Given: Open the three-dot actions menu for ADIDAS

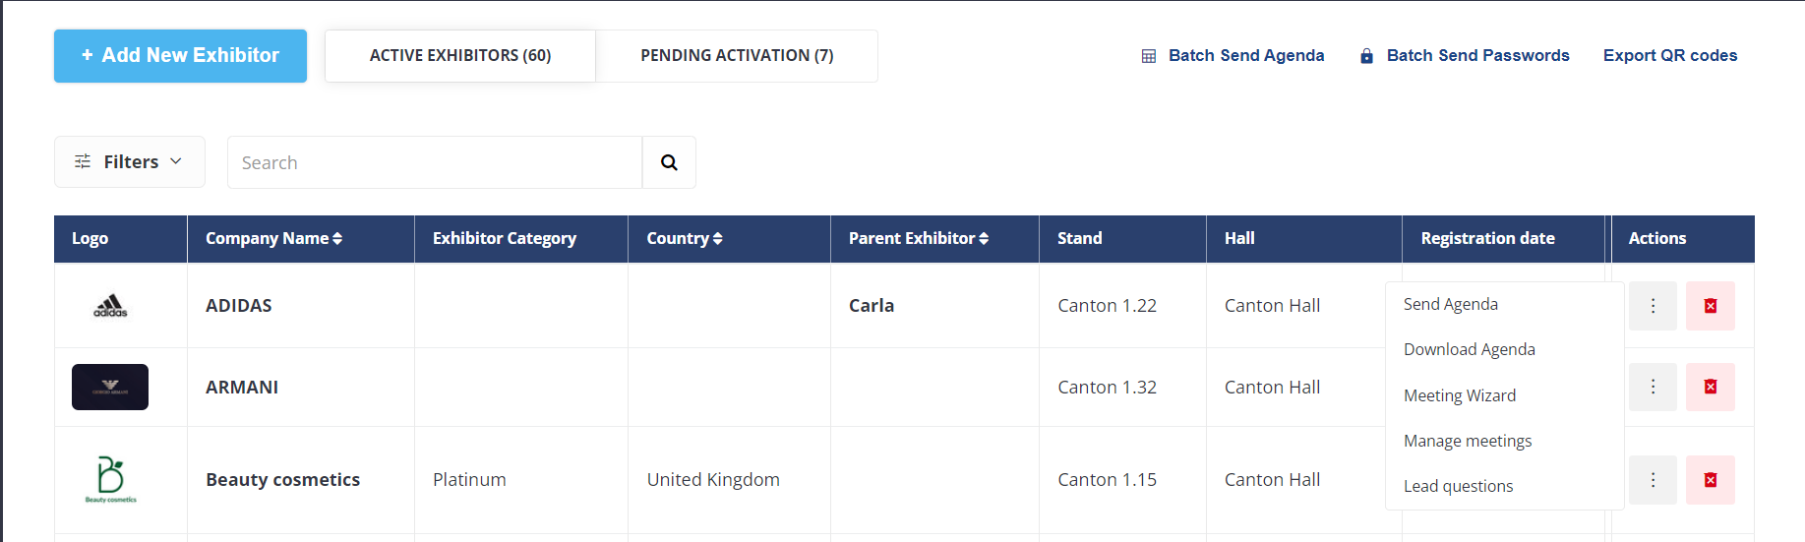Looking at the screenshot, I should (1653, 306).
